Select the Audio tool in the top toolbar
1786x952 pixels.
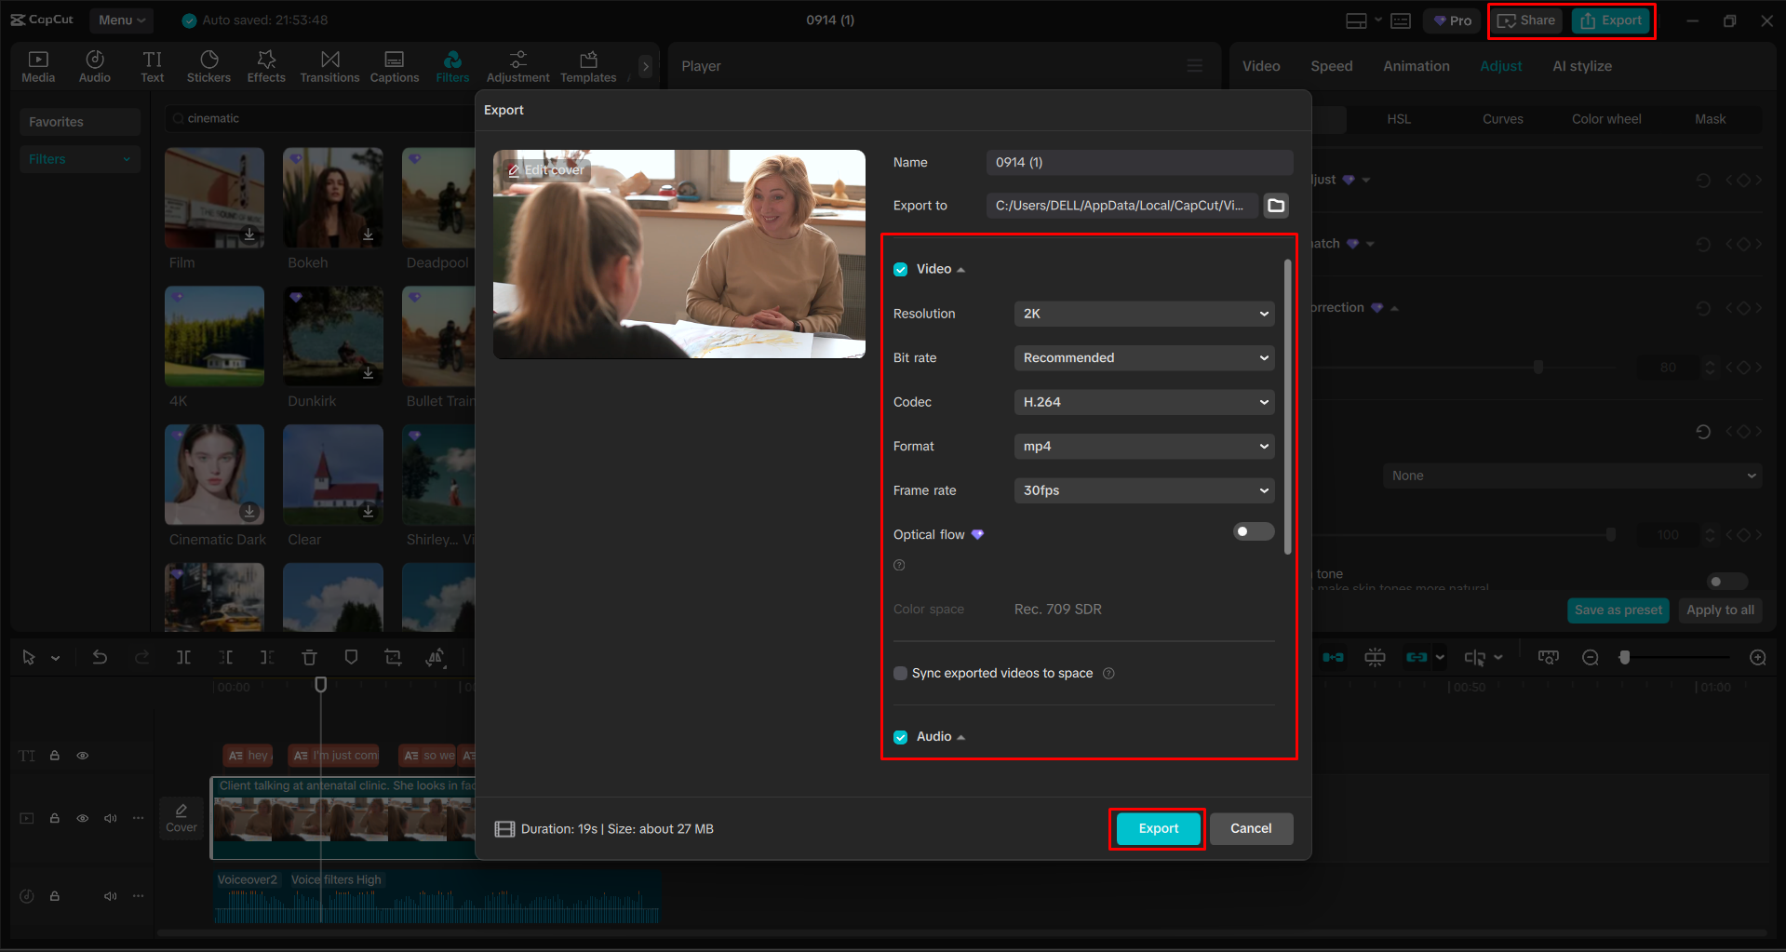(94, 65)
